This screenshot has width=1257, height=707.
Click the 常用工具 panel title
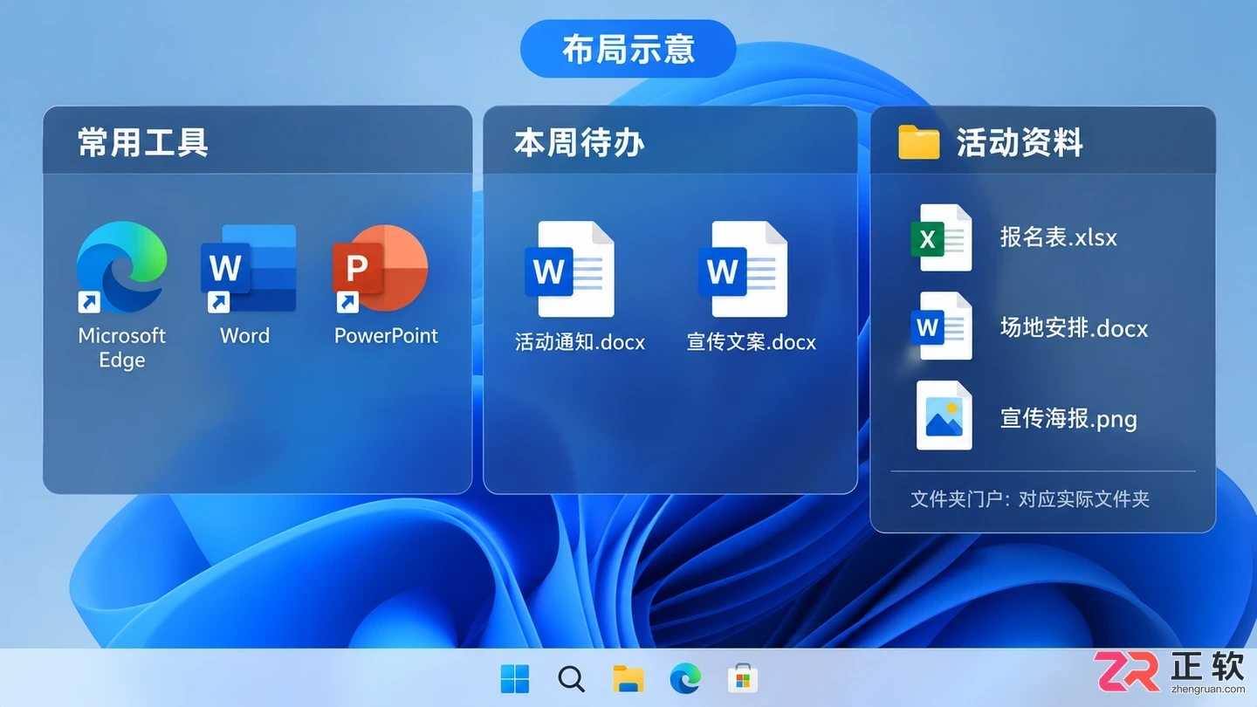coord(143,142)
